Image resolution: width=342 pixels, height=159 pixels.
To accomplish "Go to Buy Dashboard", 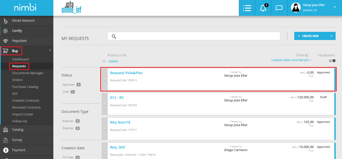I will (x=20, y=59).
